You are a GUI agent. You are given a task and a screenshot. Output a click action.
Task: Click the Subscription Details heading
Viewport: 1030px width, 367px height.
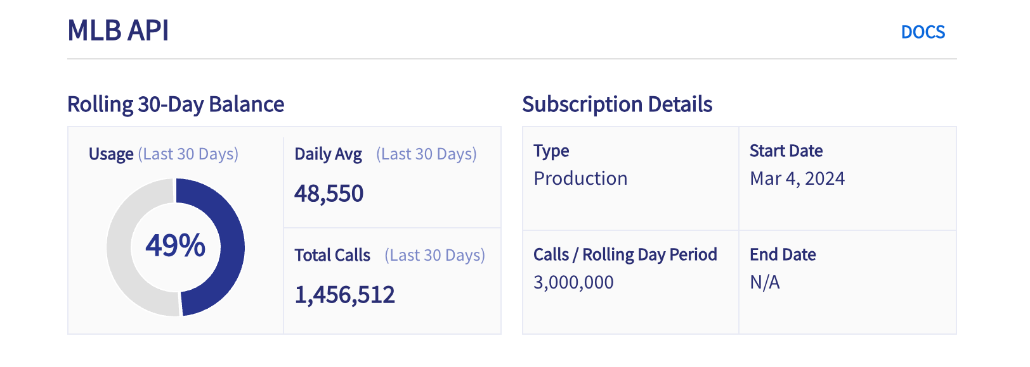coord(617,104)
